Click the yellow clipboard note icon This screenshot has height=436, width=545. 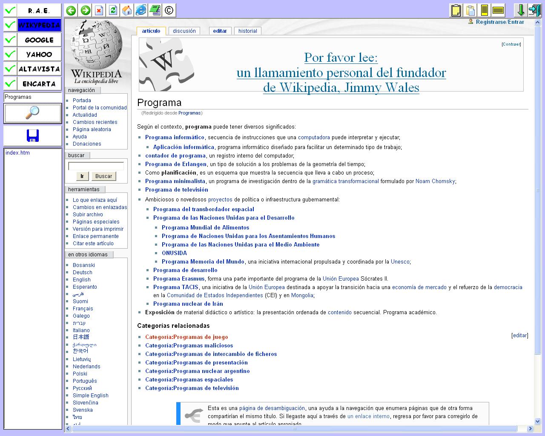tap(456, 10)
